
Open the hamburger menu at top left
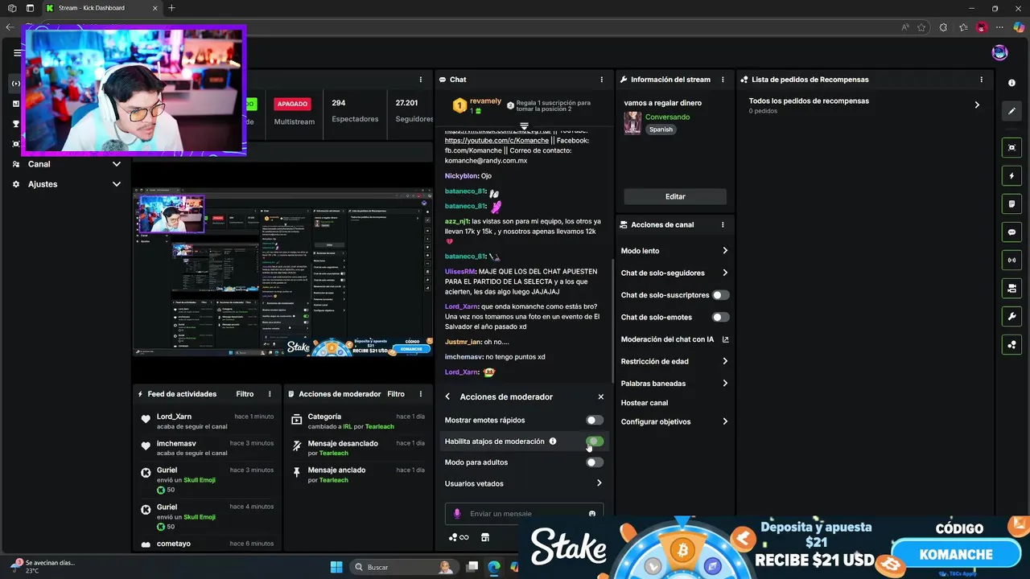point(17,53)
